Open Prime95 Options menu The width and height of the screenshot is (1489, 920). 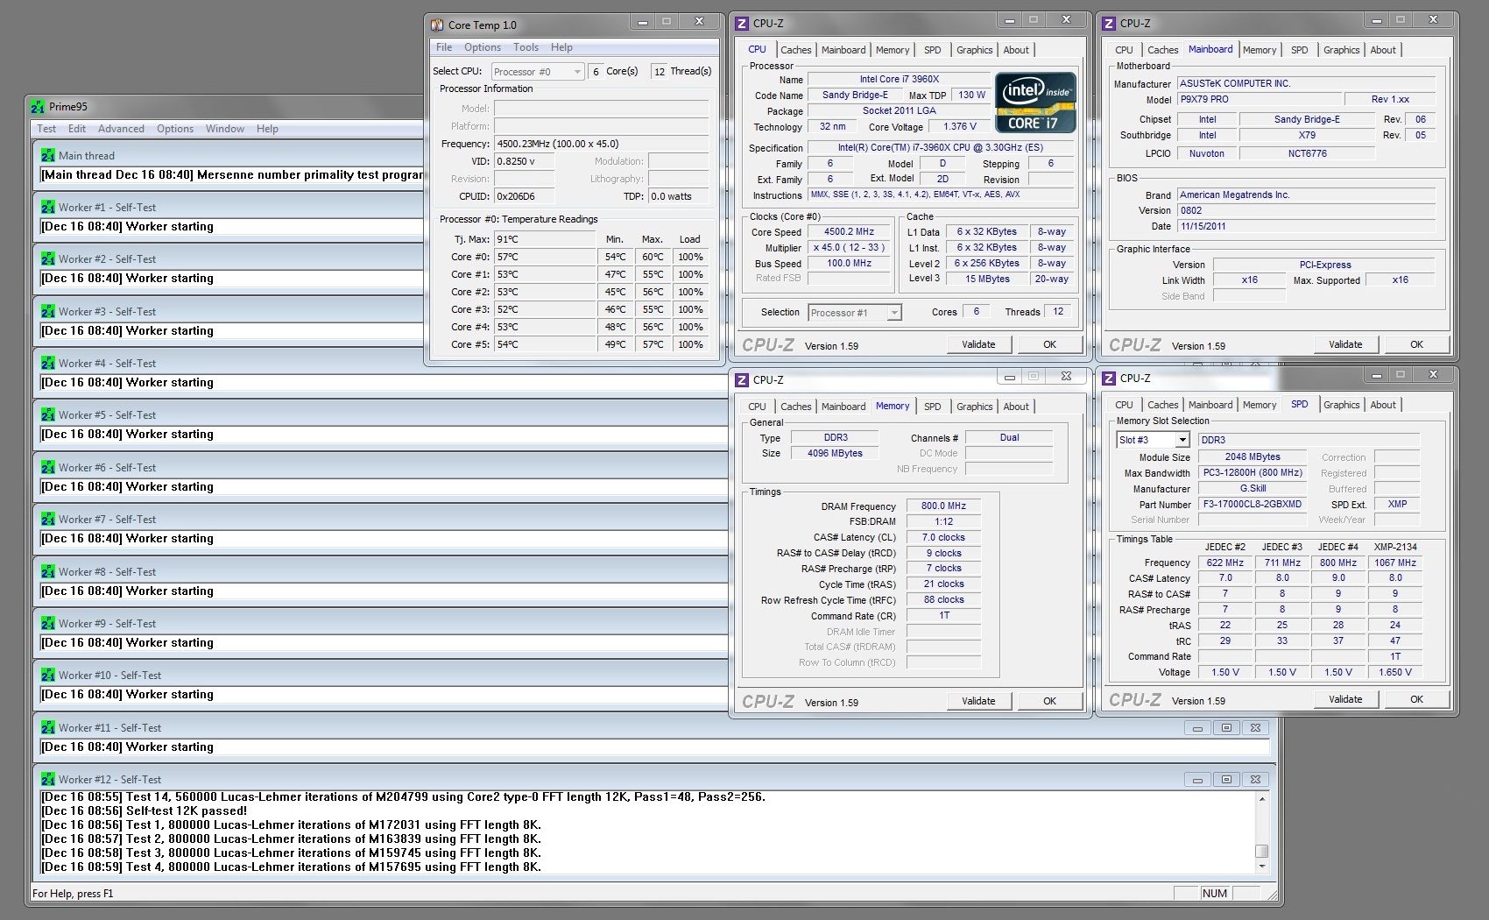pos(175,129)
